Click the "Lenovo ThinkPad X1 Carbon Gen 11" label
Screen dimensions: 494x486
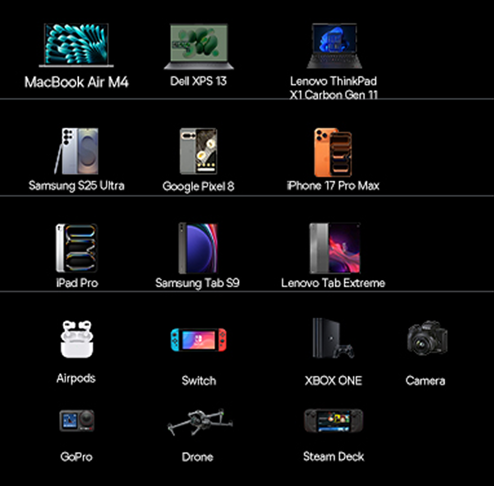[333, 88]
